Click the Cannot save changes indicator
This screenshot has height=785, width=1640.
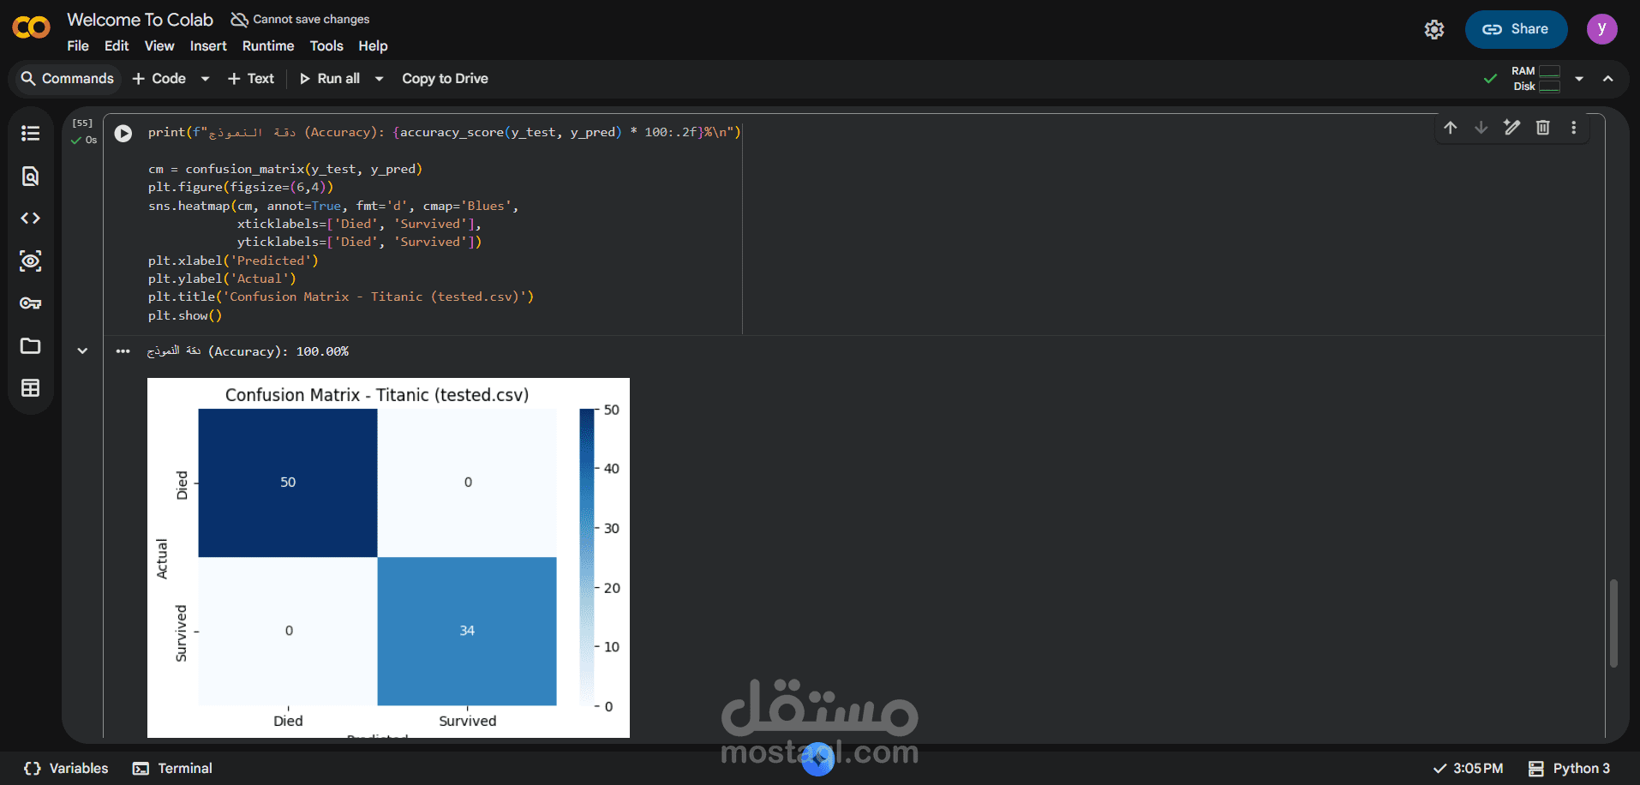point(301,19)
